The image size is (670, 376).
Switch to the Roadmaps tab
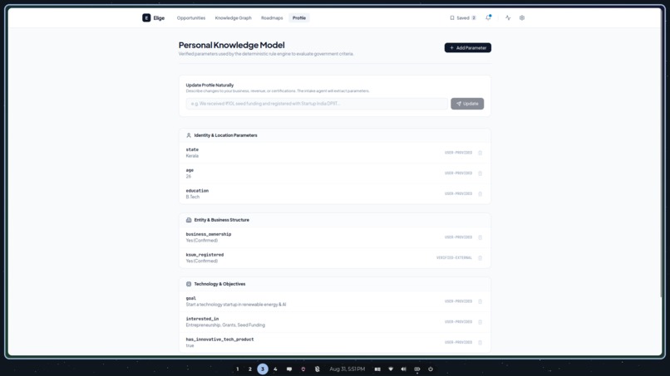(272, 18)
